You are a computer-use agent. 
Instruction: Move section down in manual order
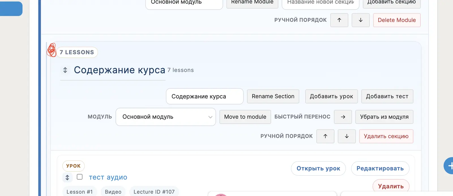click(x=347, y=136)
